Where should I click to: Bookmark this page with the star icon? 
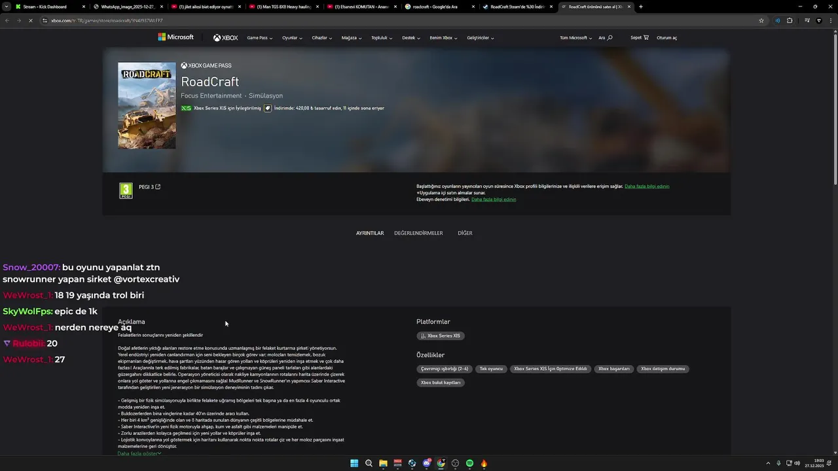click(761, 20)
